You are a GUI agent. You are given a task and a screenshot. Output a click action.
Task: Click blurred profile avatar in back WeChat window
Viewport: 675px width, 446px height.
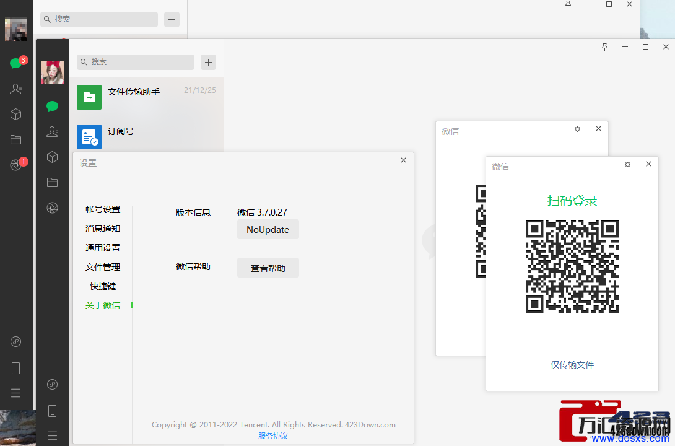[16, 29]
